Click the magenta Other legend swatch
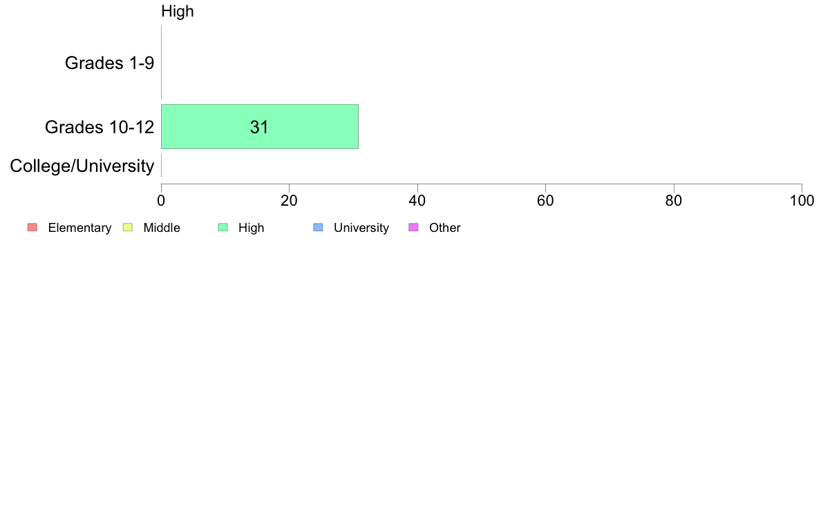 click(414, 227)
